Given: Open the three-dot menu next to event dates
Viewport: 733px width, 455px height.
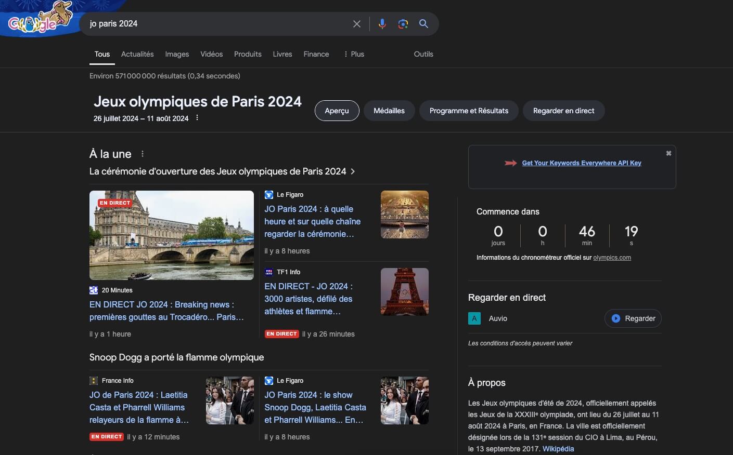Looking at the screenshot, I should [197, 118].
